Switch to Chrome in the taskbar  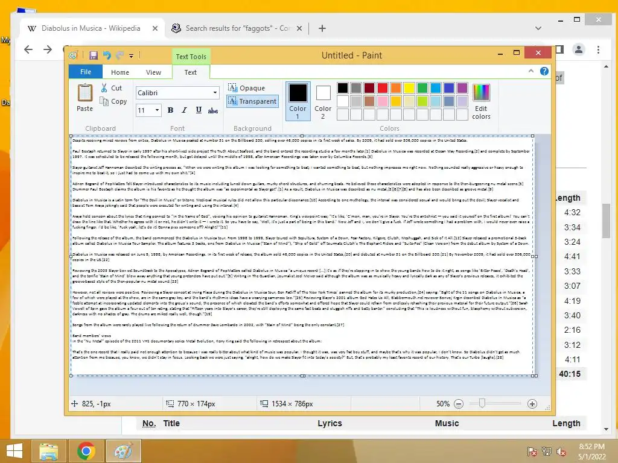click(86, 451)
